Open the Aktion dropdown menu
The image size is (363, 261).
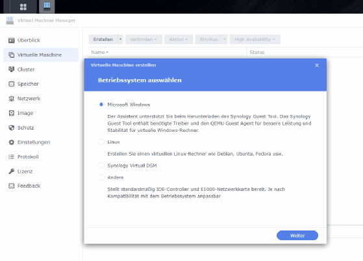pos(179,40)
